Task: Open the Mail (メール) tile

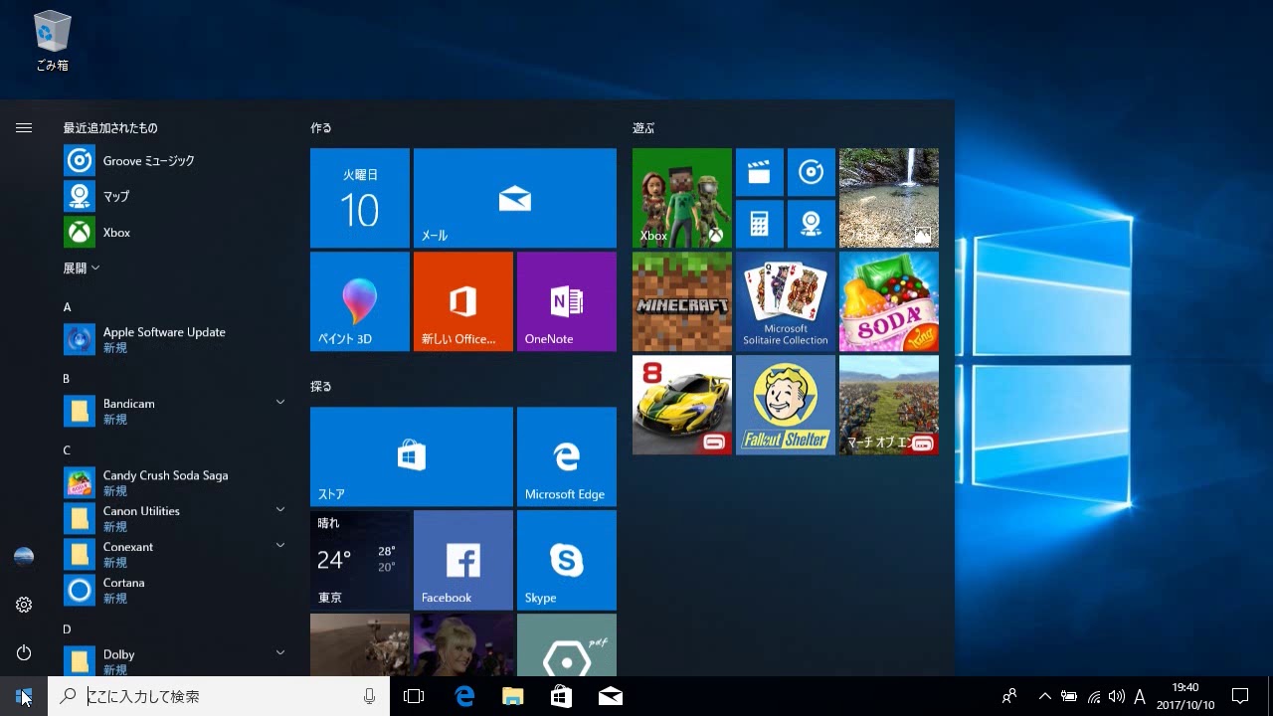Action: 515,198
